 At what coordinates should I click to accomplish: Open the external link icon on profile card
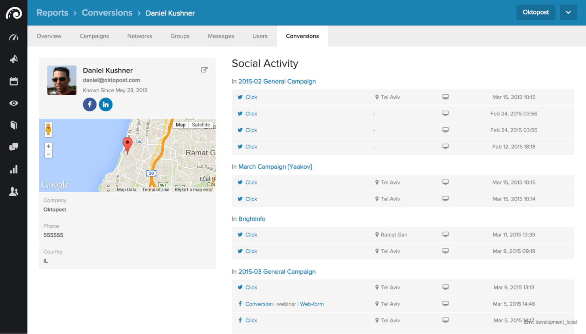pyautogui.click(x=204, y=69)
